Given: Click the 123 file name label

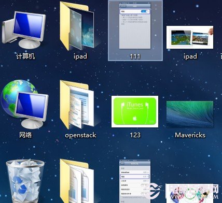Looking at the screenshot, I should (135, 135).
